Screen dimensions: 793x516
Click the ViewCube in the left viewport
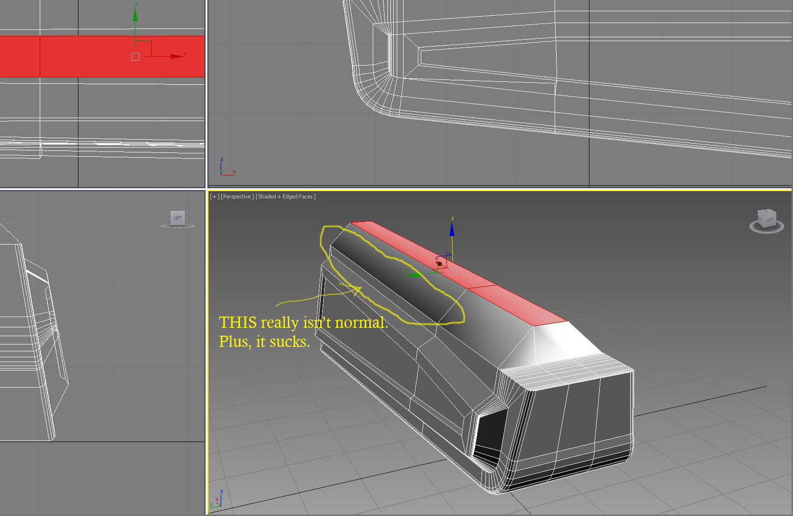pos(178,218)
